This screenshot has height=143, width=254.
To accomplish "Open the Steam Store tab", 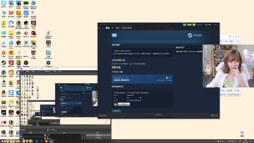I will (x=108, y=28).
